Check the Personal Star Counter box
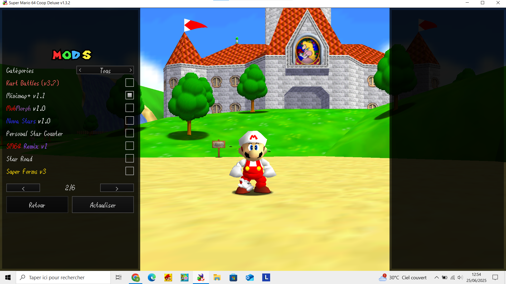Image resolution: width=506 pixels, height=284 pixels. pos(129,133)
